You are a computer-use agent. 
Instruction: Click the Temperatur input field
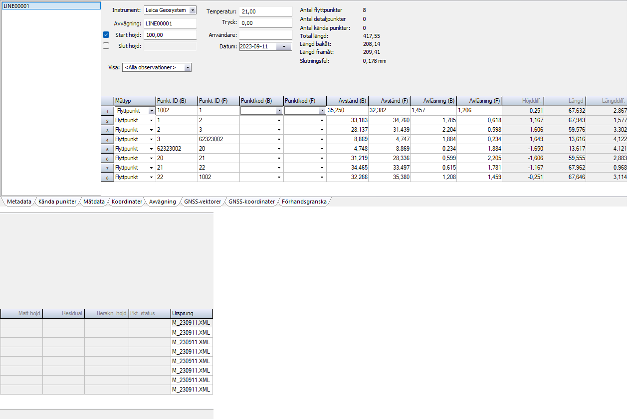tap(265, 11)
